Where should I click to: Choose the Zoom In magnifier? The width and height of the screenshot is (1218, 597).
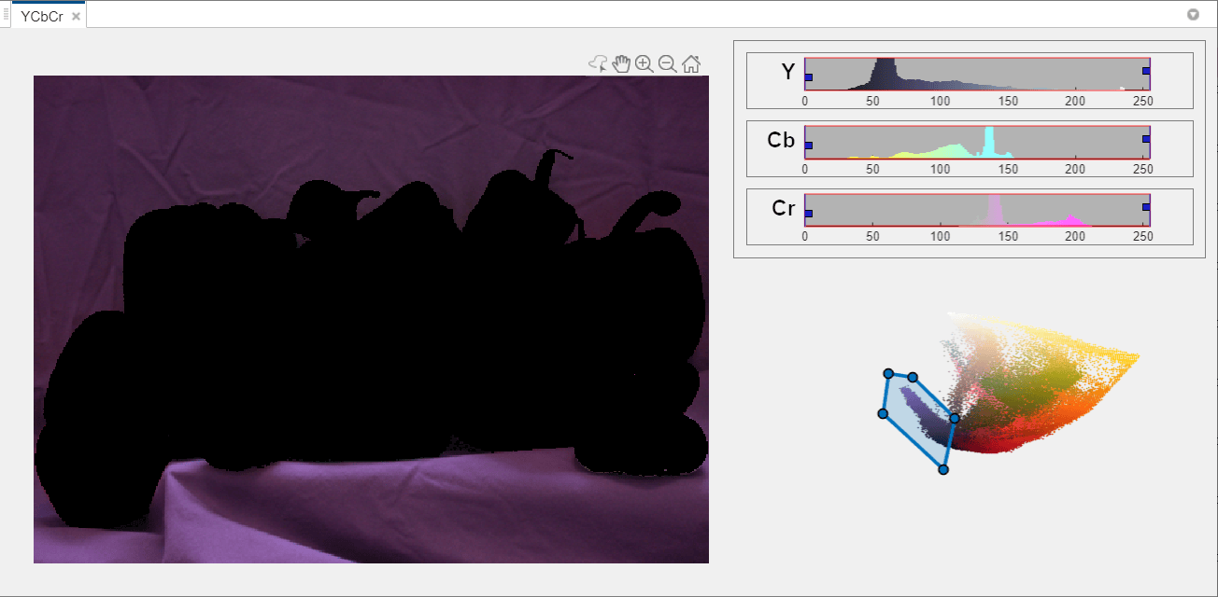click(644, 63)
